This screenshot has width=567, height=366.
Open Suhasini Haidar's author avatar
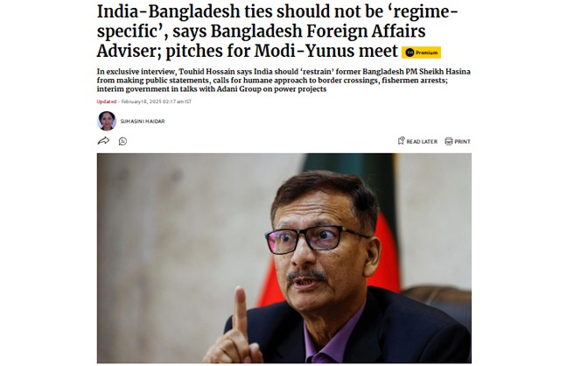(x=107, y=121)
